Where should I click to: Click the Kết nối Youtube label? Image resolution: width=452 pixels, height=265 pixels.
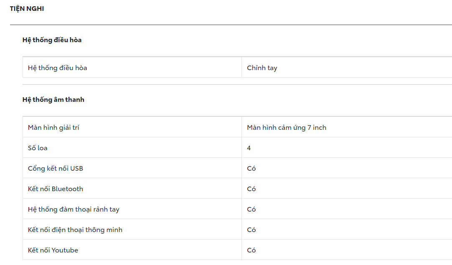pyautogui.click(x=53, y=250)
